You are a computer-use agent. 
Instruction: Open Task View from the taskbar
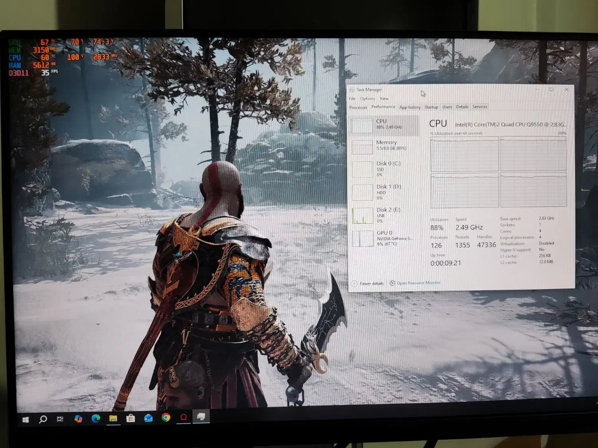point(60,419)
